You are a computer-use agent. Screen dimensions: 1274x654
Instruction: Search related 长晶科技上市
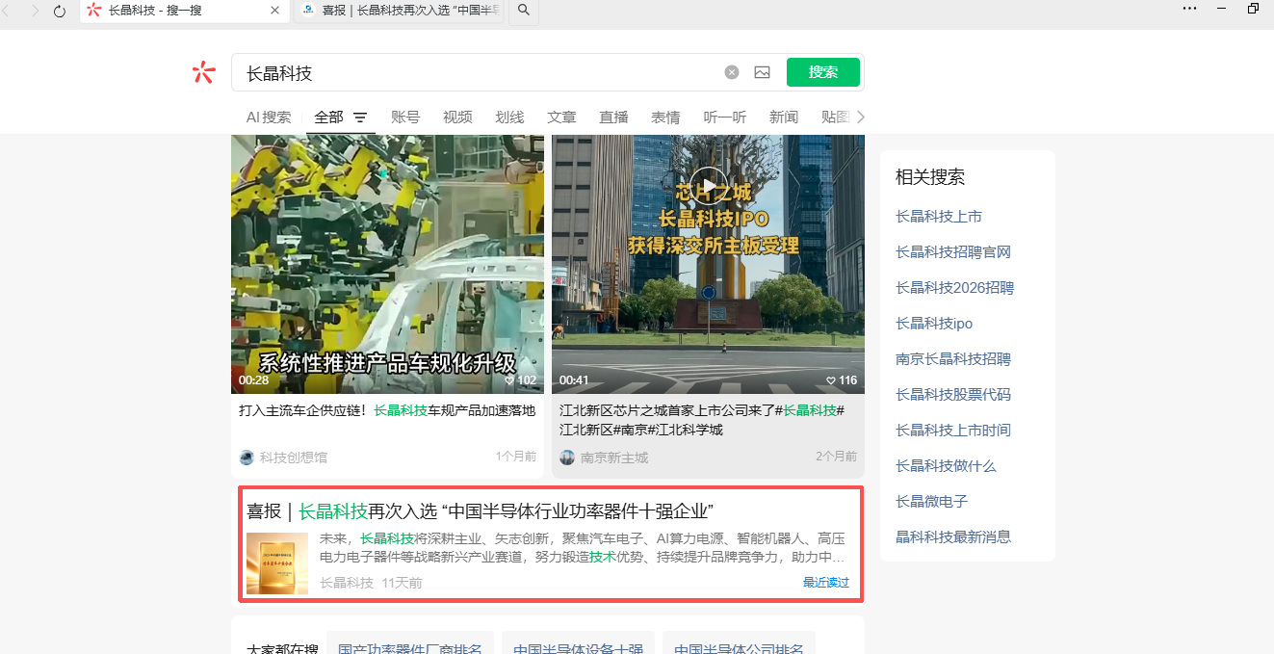[939, 217]
